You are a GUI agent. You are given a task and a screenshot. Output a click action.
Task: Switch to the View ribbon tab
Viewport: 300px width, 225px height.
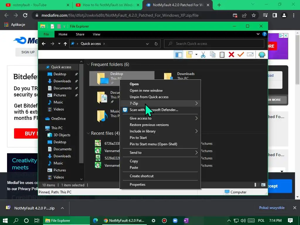pos(96,34)
